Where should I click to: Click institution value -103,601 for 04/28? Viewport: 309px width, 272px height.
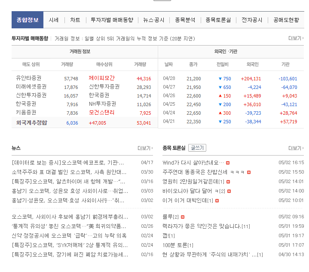[288, 79]
